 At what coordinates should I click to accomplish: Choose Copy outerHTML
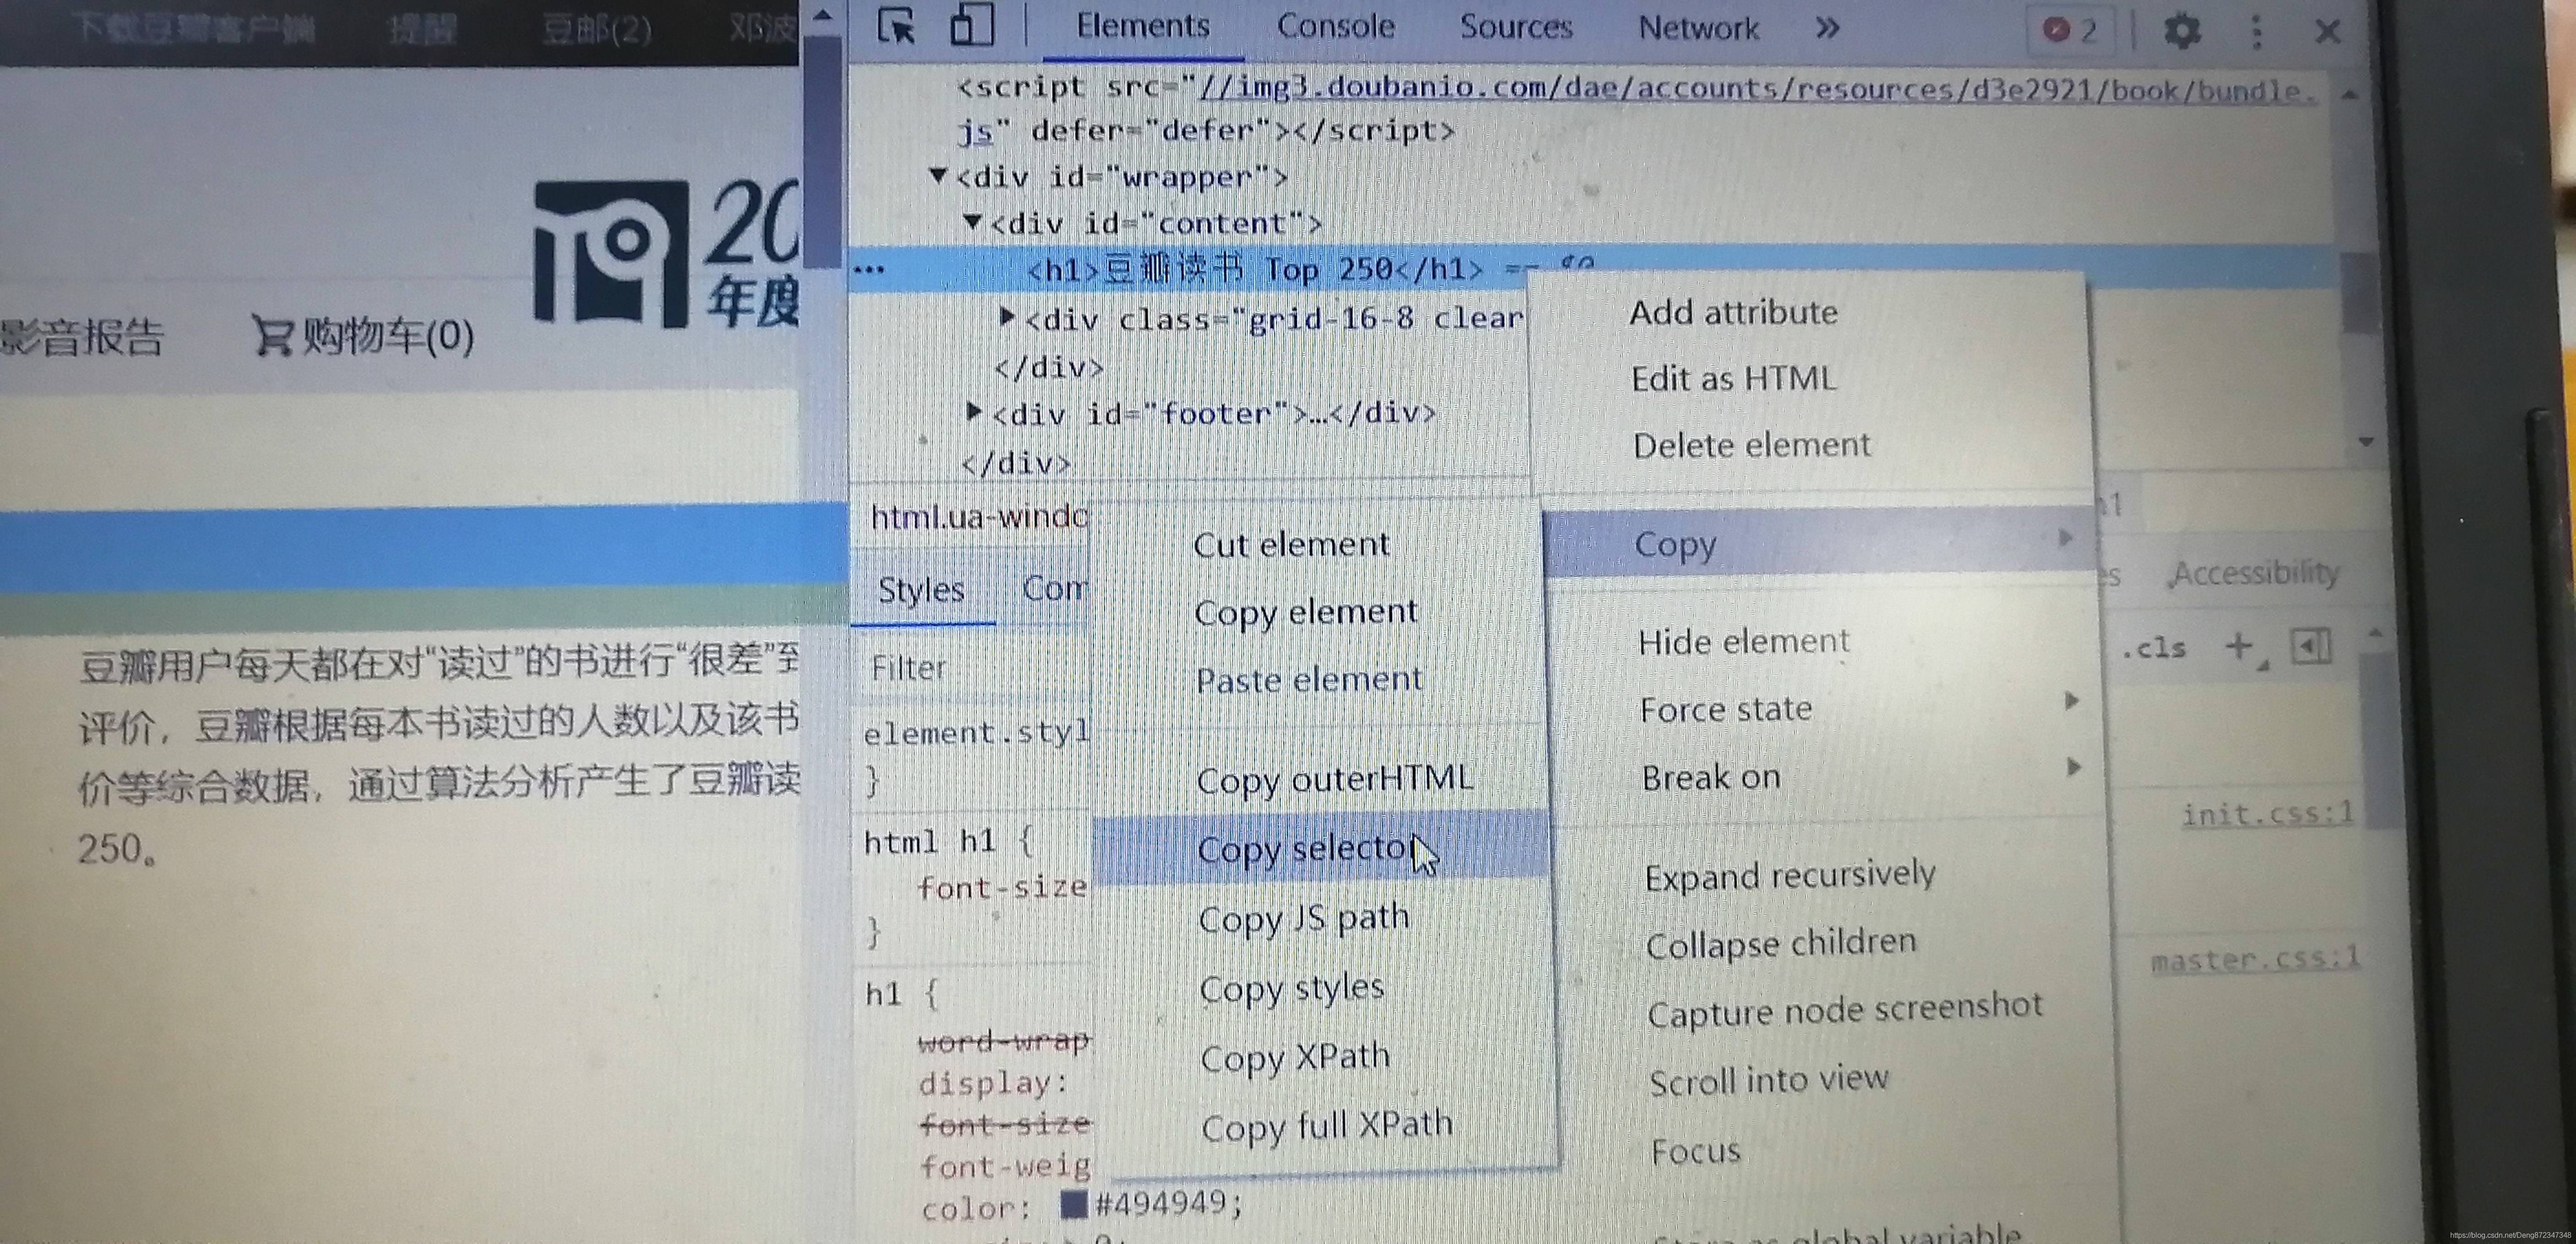point(1335,779)
